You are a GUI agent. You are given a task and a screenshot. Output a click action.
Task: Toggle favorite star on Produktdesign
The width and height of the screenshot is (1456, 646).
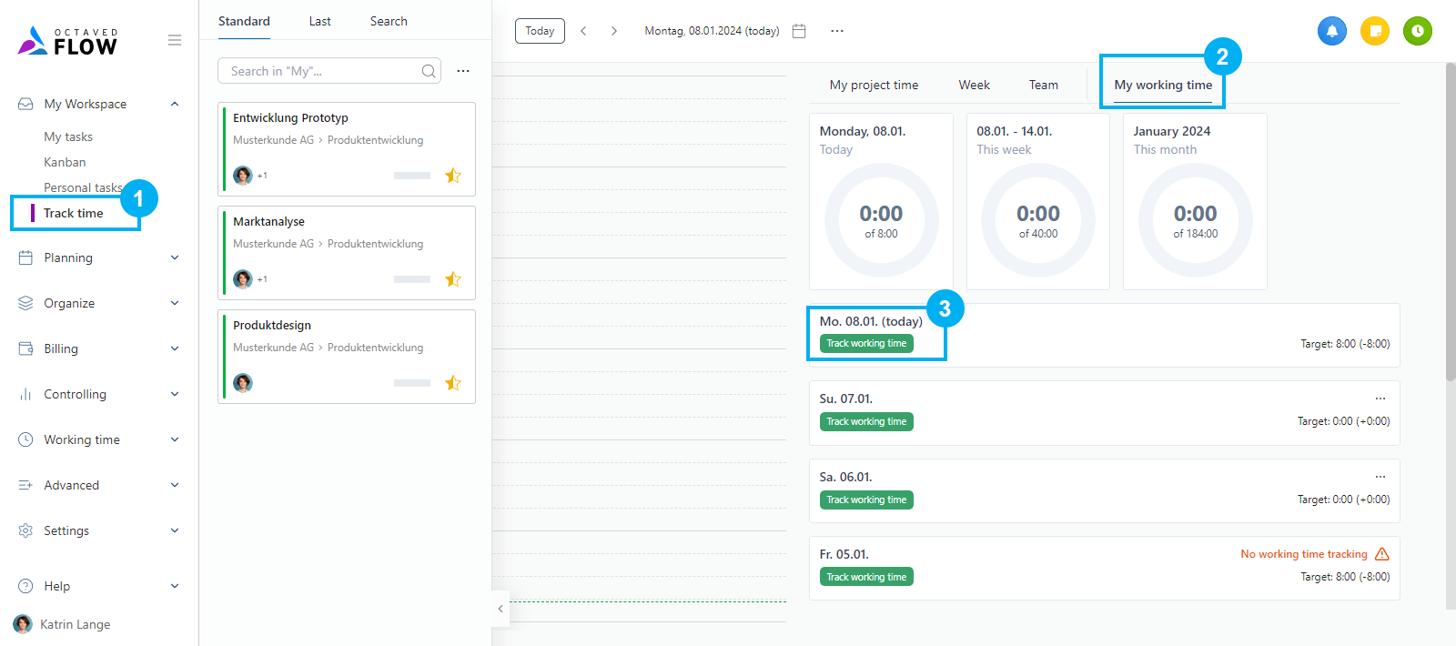pyautogui.click(x=453, y=383)
